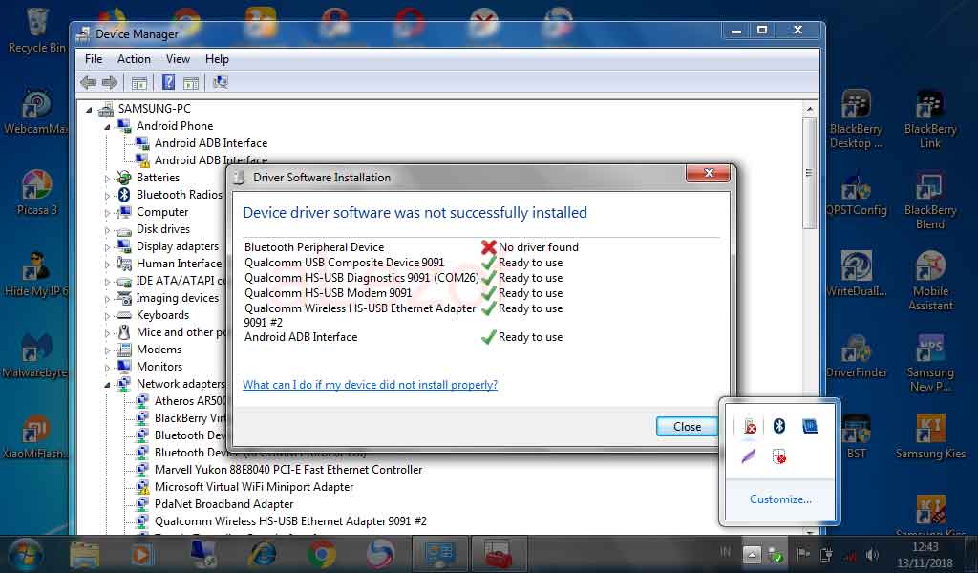978x573 pixels.
Task: Click the Windows Start button
Action: pos(24,554)
